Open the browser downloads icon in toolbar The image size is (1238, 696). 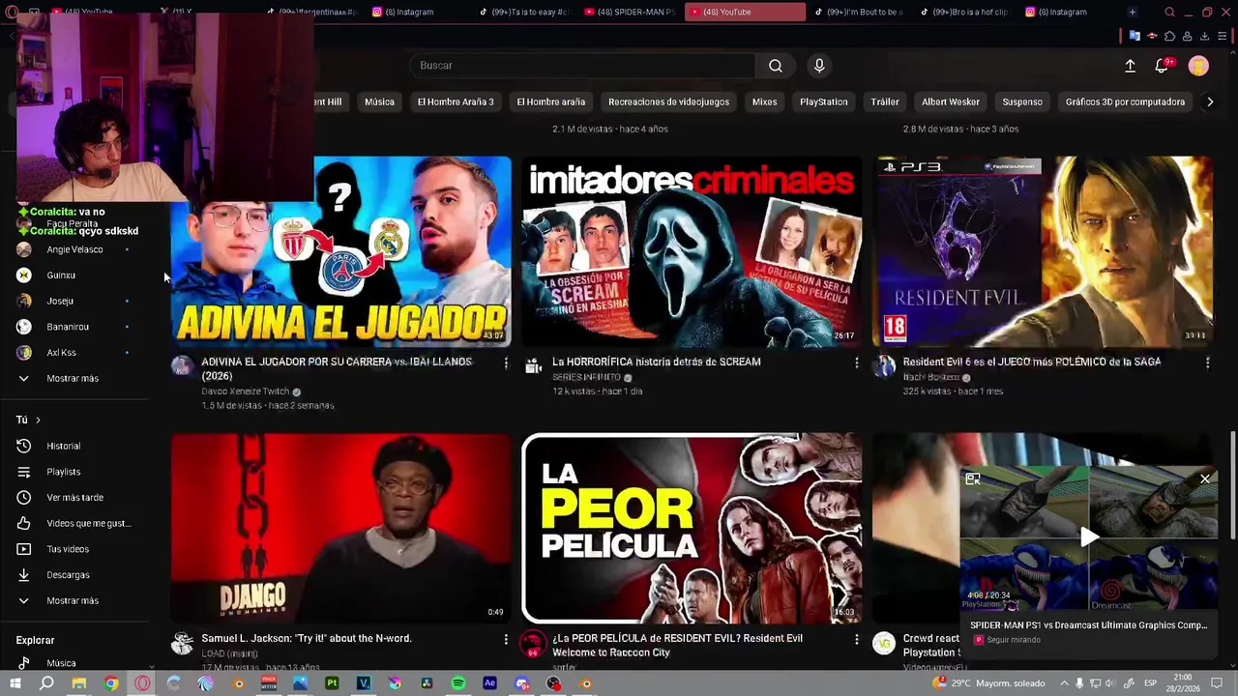click(x=1204, y=36)
